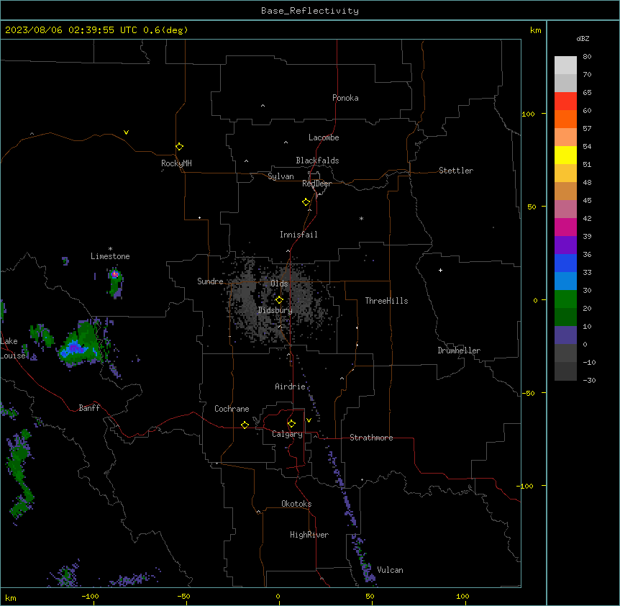620x606 pixels.
Task: Click the Limestone label
Action: (x=110, y=256)
